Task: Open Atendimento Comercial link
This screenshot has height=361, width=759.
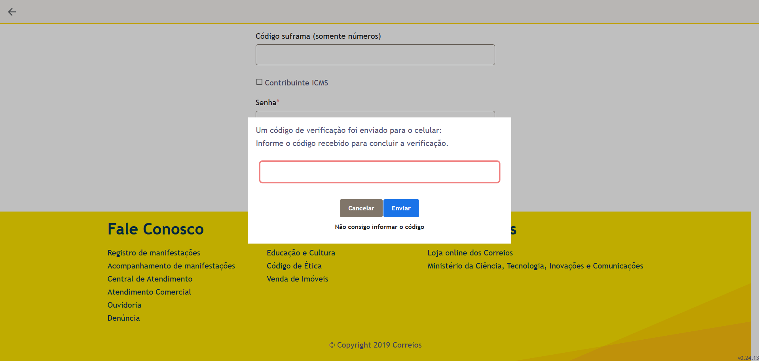Action: pyautogui.click(x=149, y=292)
